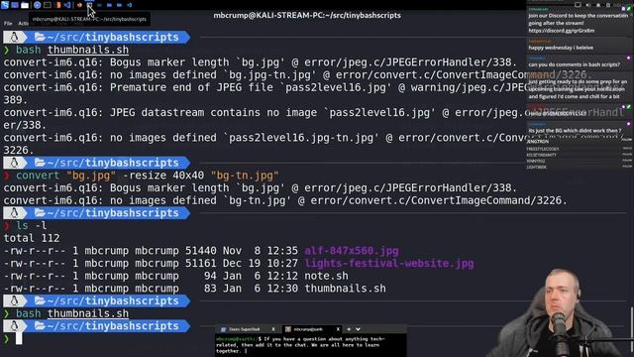
Task: Click lights-festival-website.jpg in the listing
Action: tap(389, 263)
